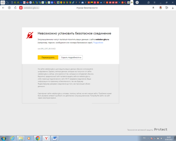Click the websbor.gks.ru address field
Viewport: 176px width, 141px height.
point(31,8)
